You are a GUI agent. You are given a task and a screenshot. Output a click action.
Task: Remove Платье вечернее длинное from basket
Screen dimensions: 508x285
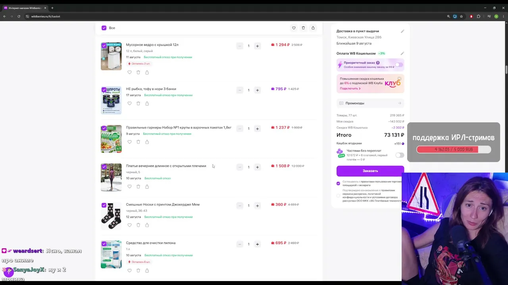138,186
